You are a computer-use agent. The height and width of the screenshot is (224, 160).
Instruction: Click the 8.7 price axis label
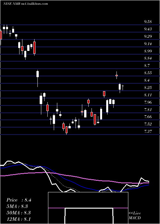147,66
